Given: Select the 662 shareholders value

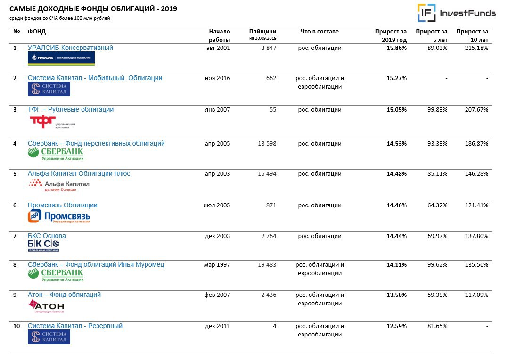Looking at the screenshot, I should (x=271, y=78).
